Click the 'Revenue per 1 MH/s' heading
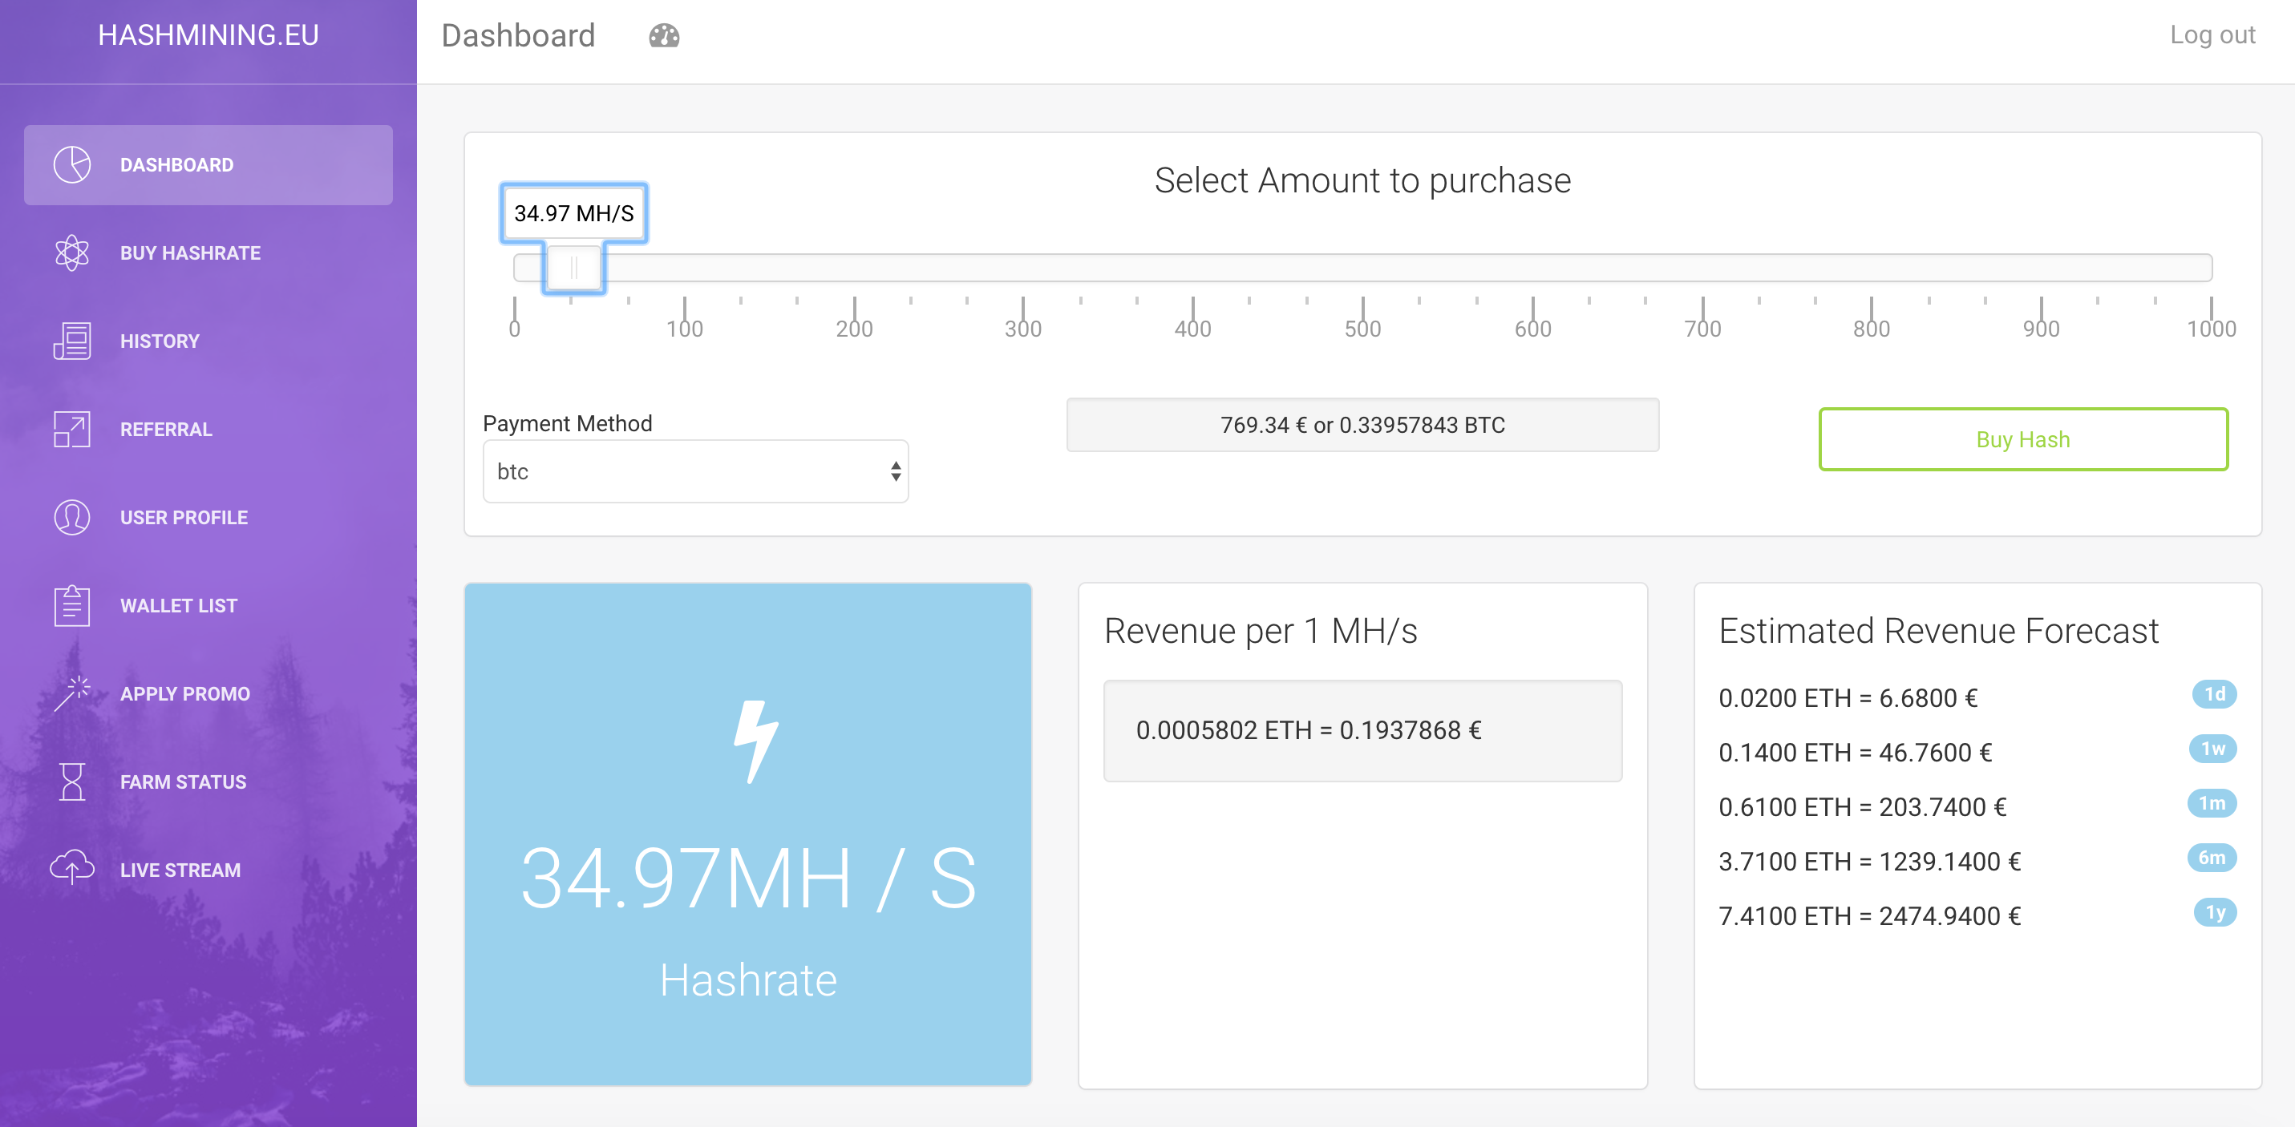The width and height of the screenshot is (2295, 1127). [x=1260, y=631]
